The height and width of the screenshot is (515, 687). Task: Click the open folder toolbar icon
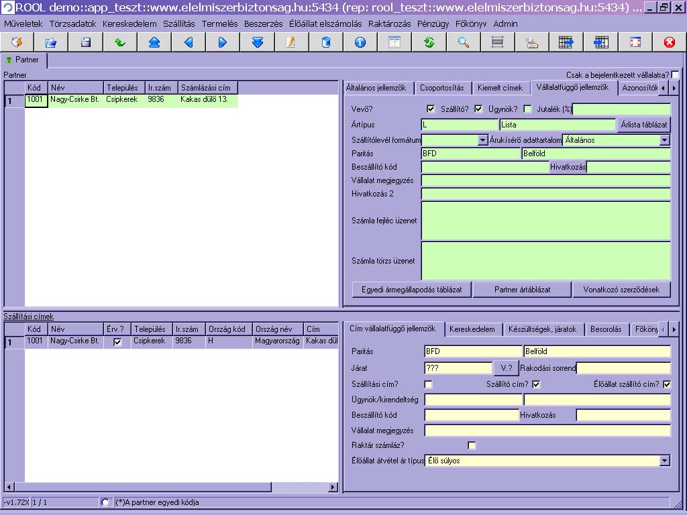tap(51, 42)
